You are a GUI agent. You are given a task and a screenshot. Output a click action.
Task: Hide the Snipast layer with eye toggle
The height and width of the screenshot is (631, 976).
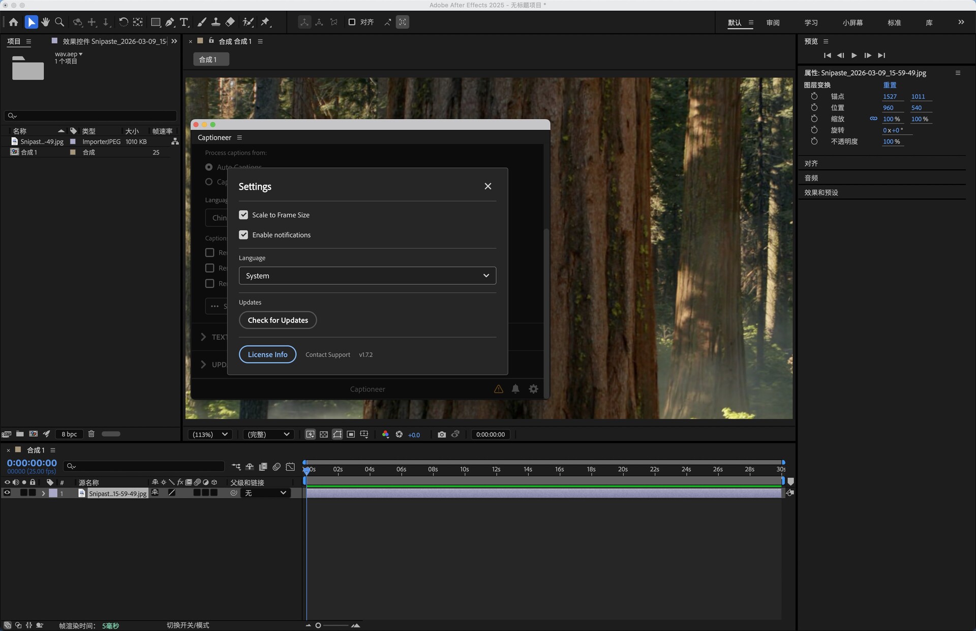(x=7, y=493)
